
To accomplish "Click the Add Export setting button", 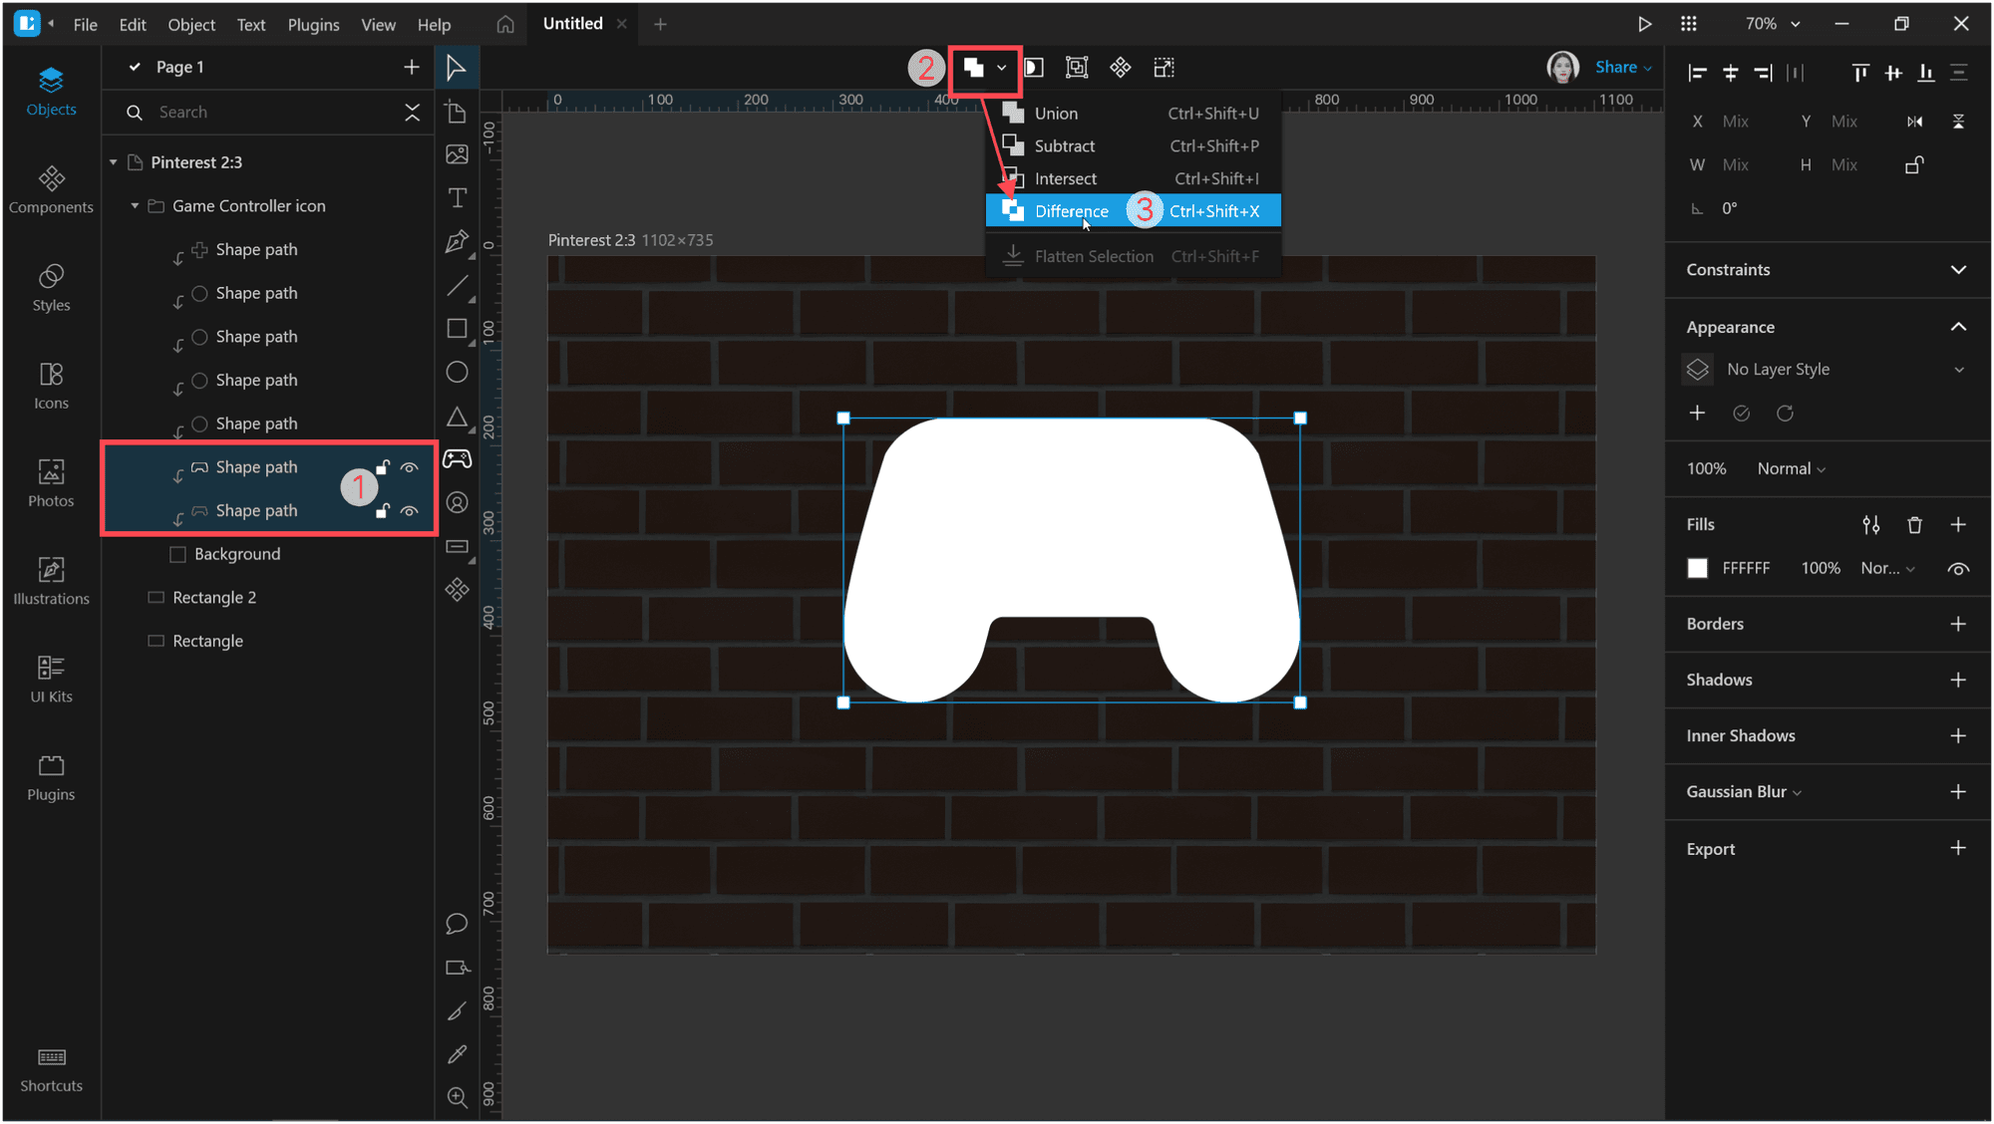I will [x=1960, y=847].
